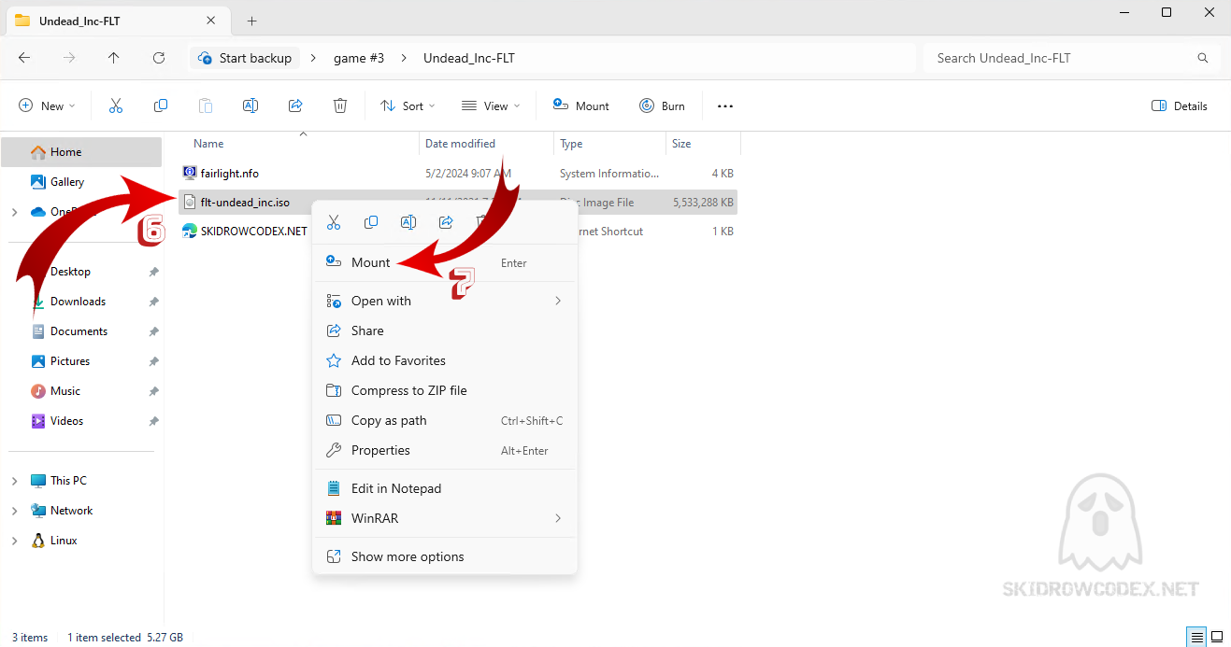Click the Share icon in the toolbar

[x=295, y=105]
